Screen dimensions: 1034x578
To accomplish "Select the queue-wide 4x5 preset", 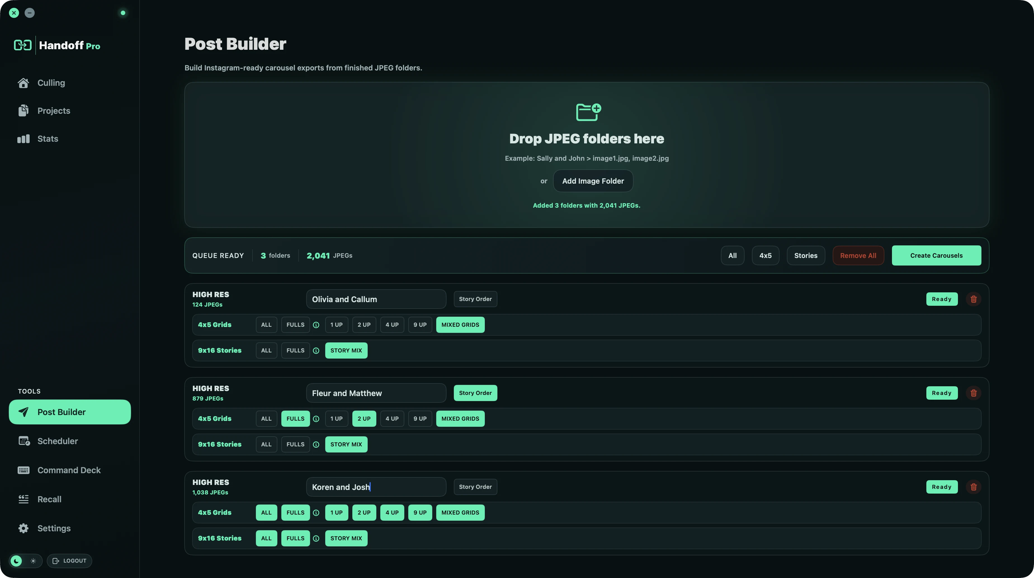I will [765, 255].
